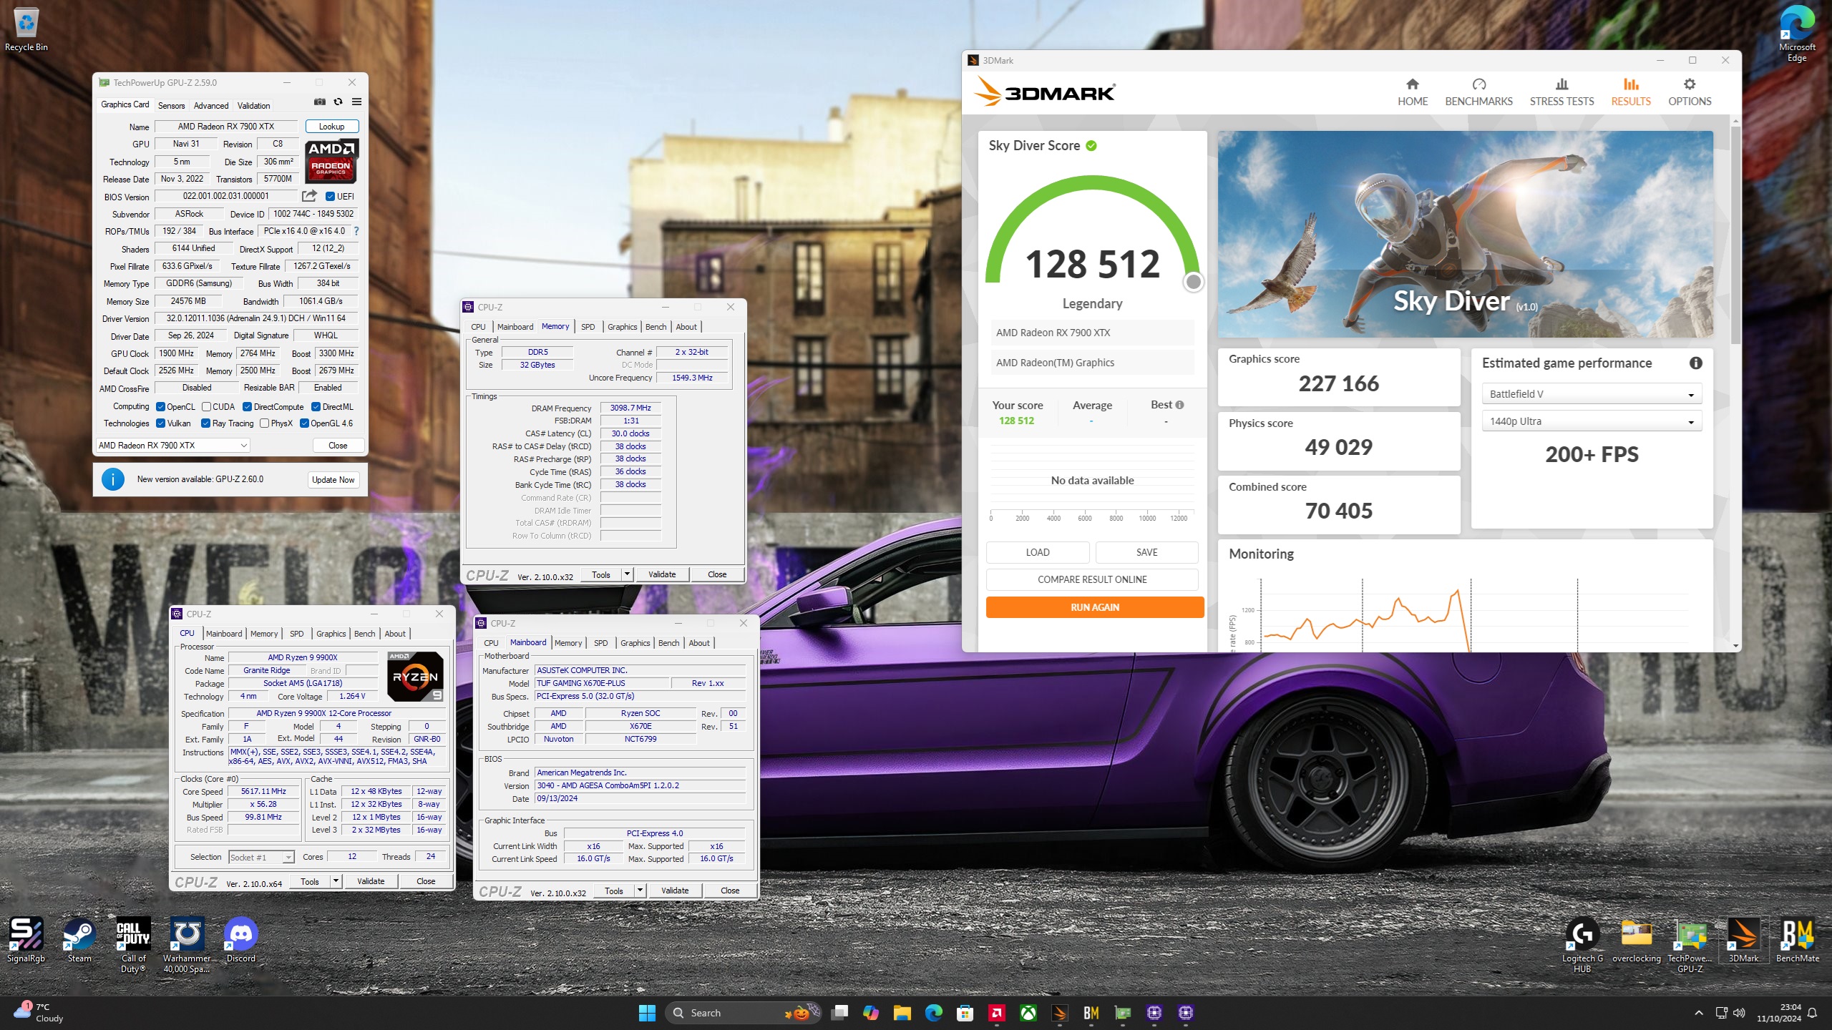Open the GPU-Z hamburger menu

(x=356, y=102)
